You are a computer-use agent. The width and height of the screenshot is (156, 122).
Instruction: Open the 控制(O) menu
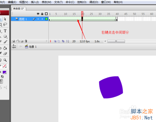point(82,2)
